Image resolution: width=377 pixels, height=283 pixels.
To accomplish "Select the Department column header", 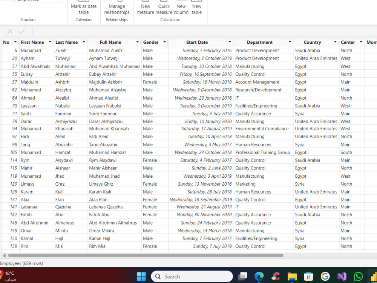I will tap(260, 42).
